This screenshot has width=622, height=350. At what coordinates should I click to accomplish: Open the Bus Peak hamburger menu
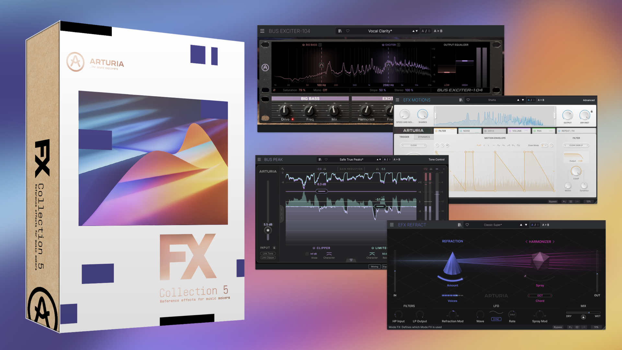pyautogui.click(x=259, y=159)
